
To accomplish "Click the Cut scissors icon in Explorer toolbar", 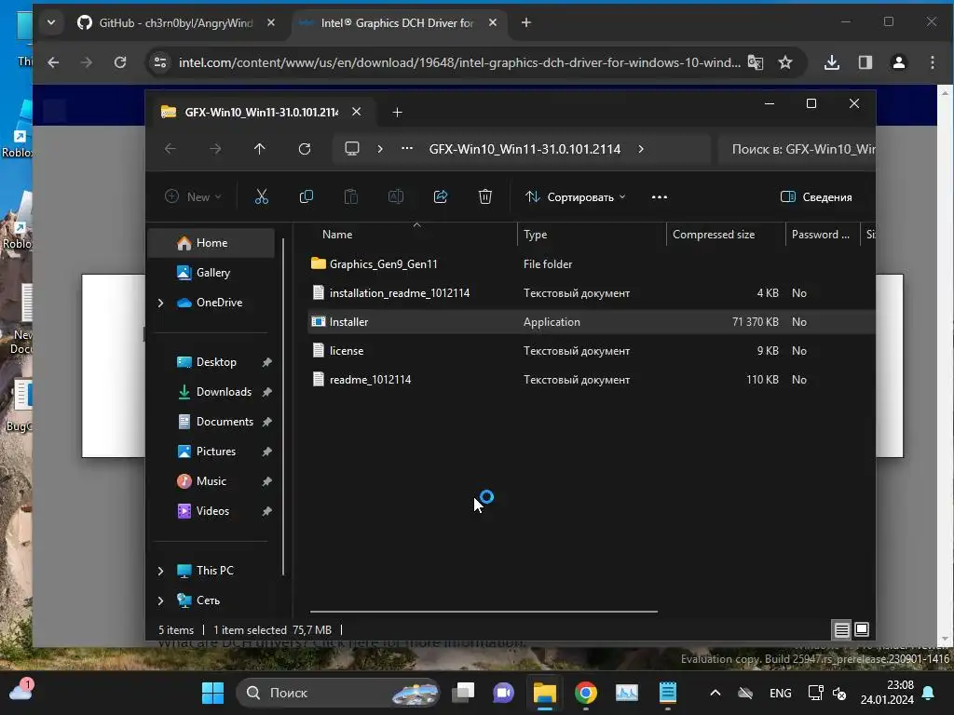I will point(261,196).
